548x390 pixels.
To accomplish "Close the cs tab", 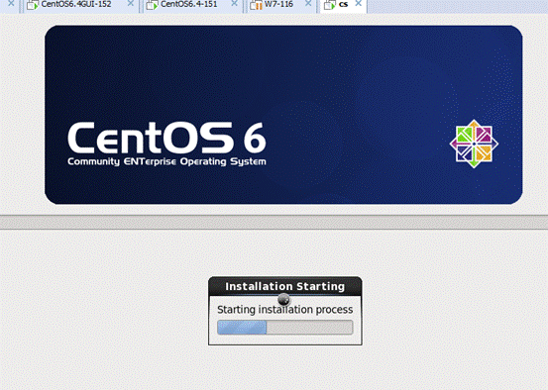I will click(x=358, y=4).
